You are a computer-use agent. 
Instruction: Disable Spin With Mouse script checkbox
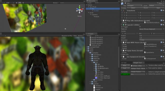tap(126, 42)
